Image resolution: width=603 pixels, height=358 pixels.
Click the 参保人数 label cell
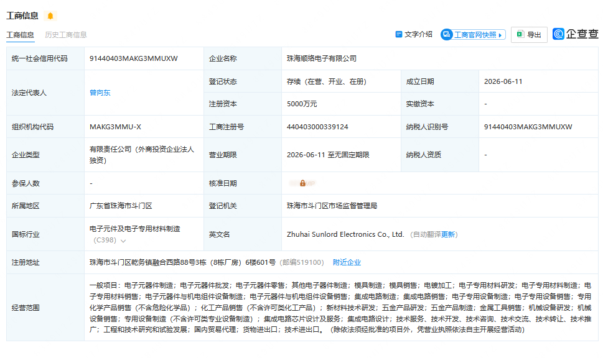(x=45, y=183)
